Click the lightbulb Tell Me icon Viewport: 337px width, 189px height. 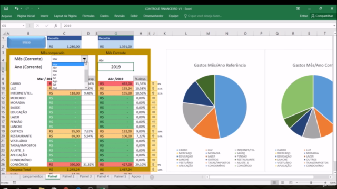(185, 16)
